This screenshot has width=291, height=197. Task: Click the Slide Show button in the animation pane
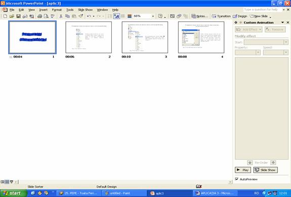click(x=265, y=170)
